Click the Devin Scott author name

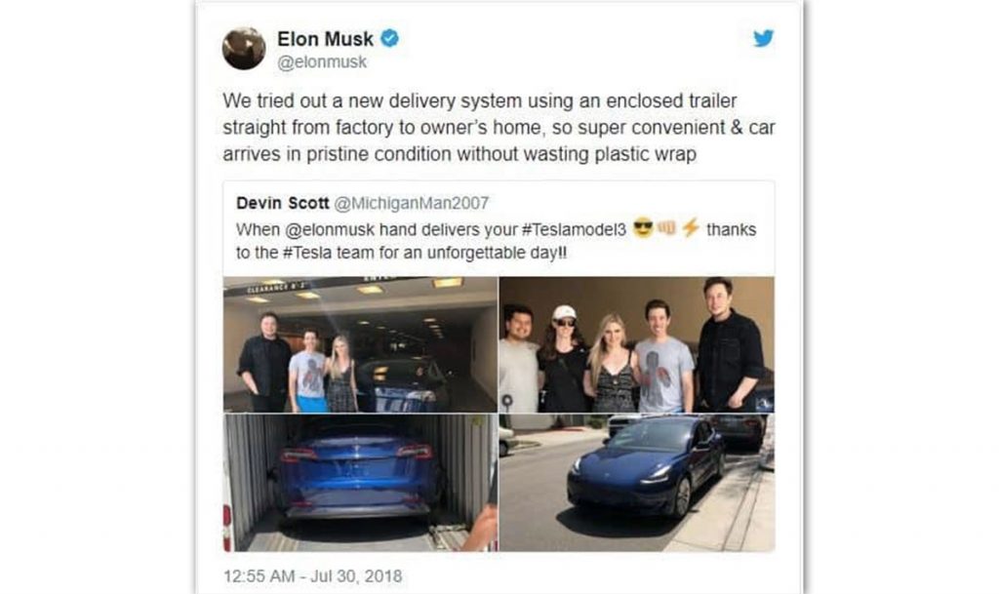point(282,203)
